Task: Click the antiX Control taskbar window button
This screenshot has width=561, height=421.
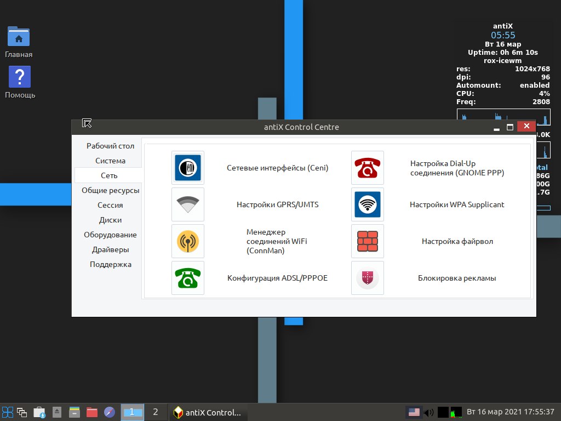Action: tap(207, 412)
